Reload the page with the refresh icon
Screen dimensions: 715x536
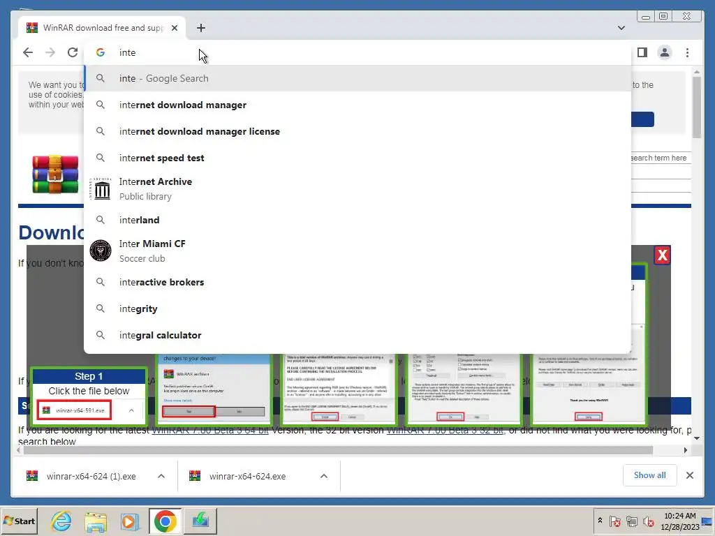coord(73,52)
